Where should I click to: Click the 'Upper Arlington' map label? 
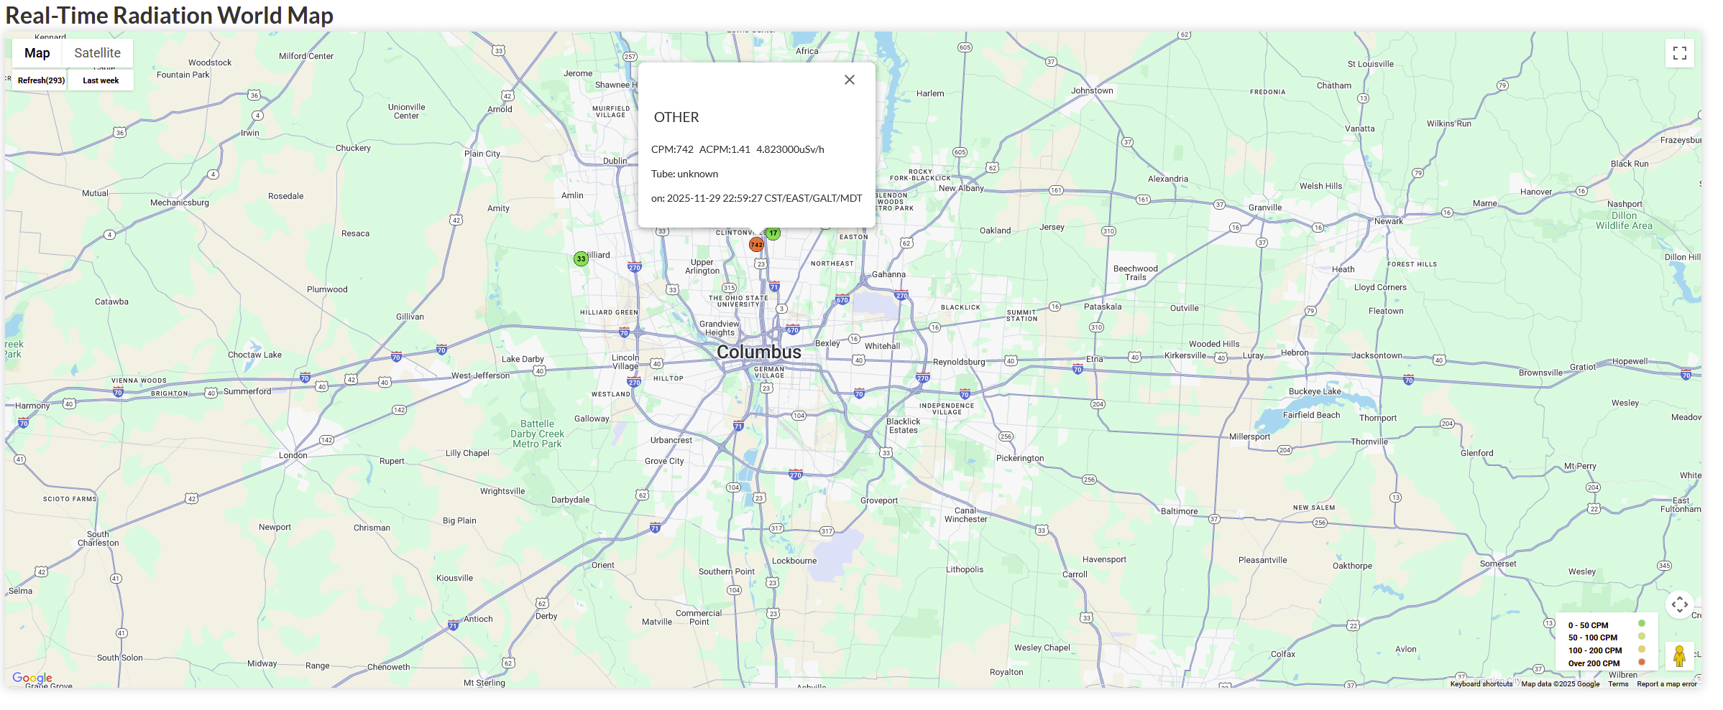pos(702,266)
